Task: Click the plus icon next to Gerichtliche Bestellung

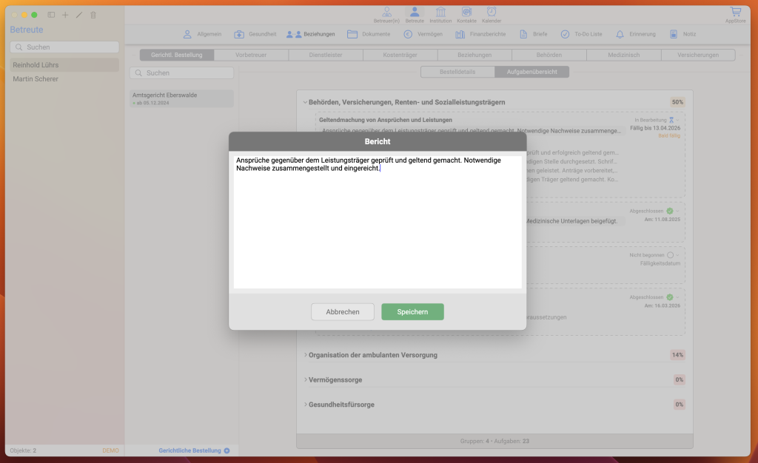Action: point(227,450)
